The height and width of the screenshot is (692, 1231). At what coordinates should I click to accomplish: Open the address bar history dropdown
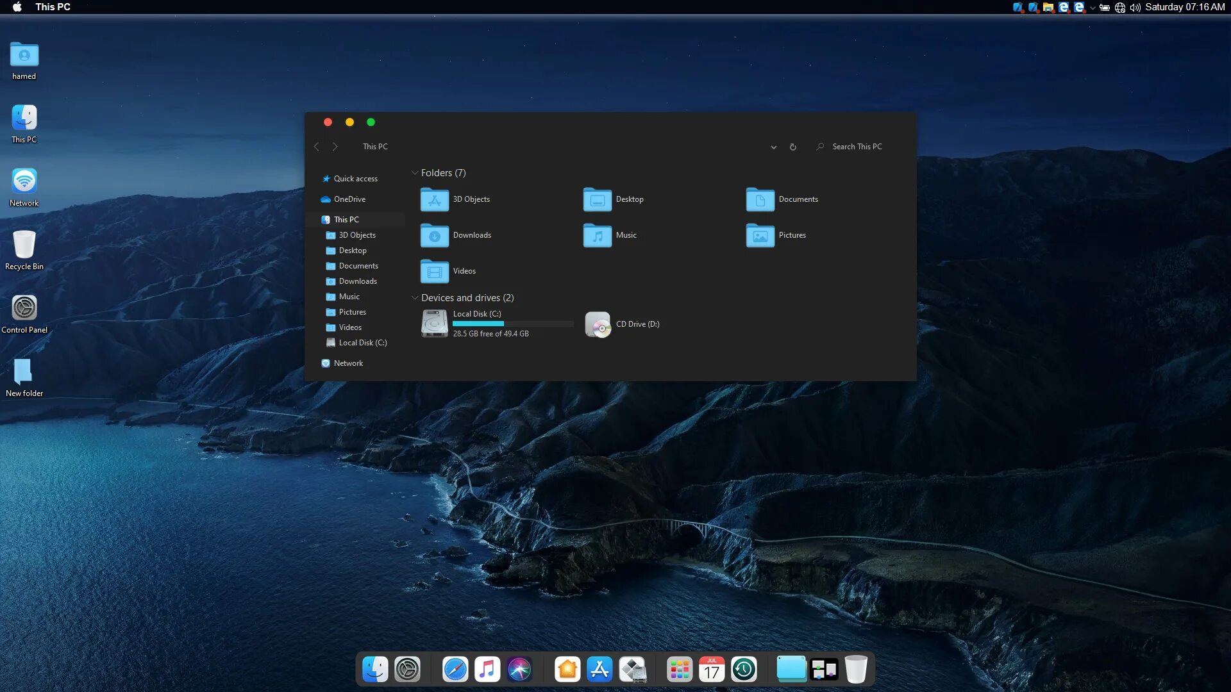[774, 147]
